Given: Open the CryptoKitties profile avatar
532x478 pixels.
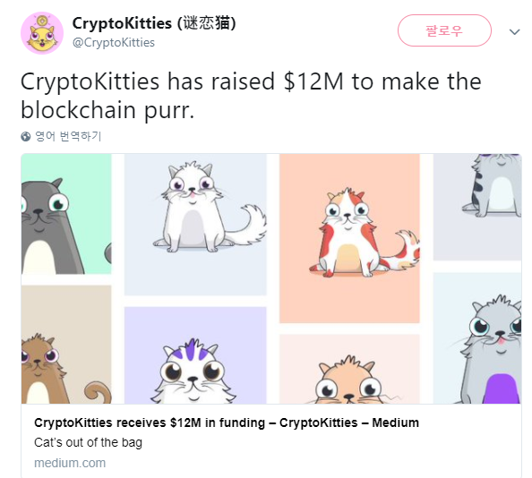Looking at the screenshot, I should click(42, 33).
